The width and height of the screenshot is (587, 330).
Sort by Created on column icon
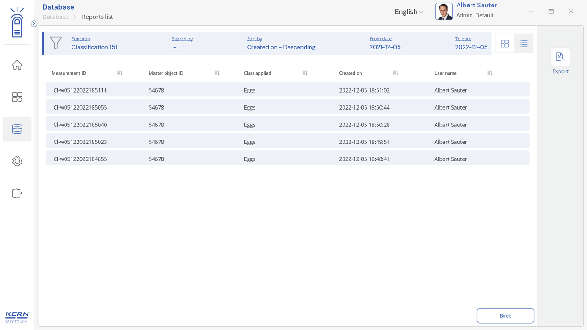[395, 73]
